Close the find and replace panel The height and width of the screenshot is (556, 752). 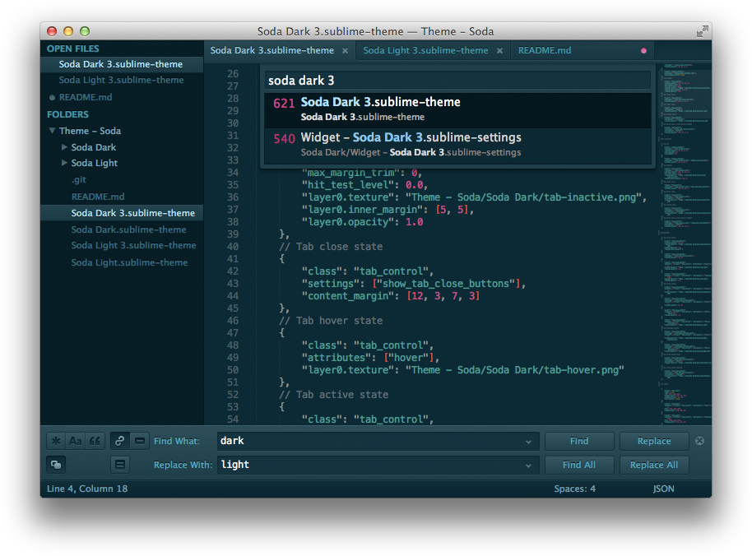coord(699,441)
